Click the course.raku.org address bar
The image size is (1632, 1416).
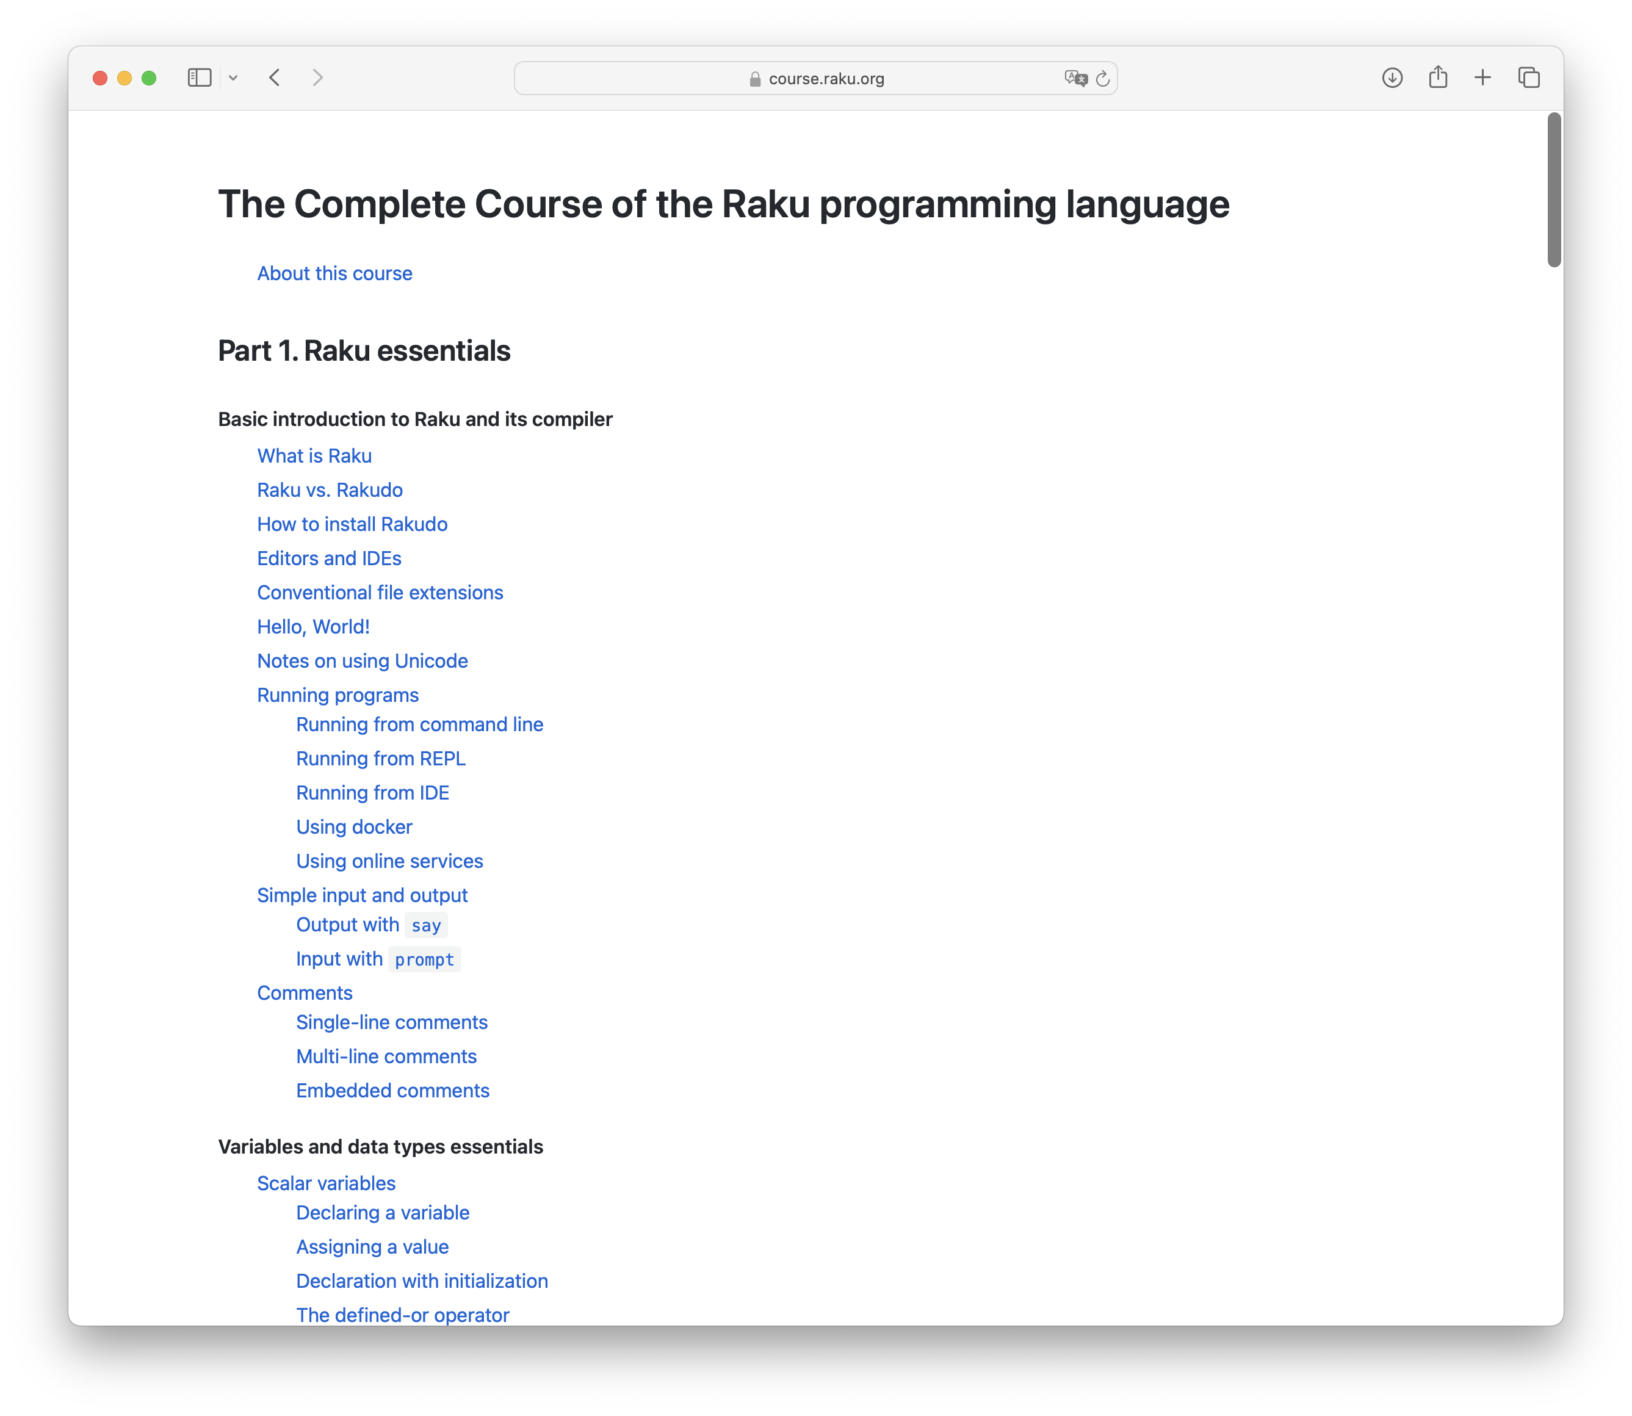click(826, 79)
